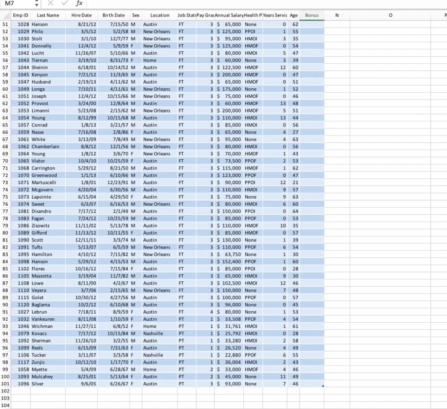Select the Bonus column header
447x409 pixels.
[x=312, y=15]
